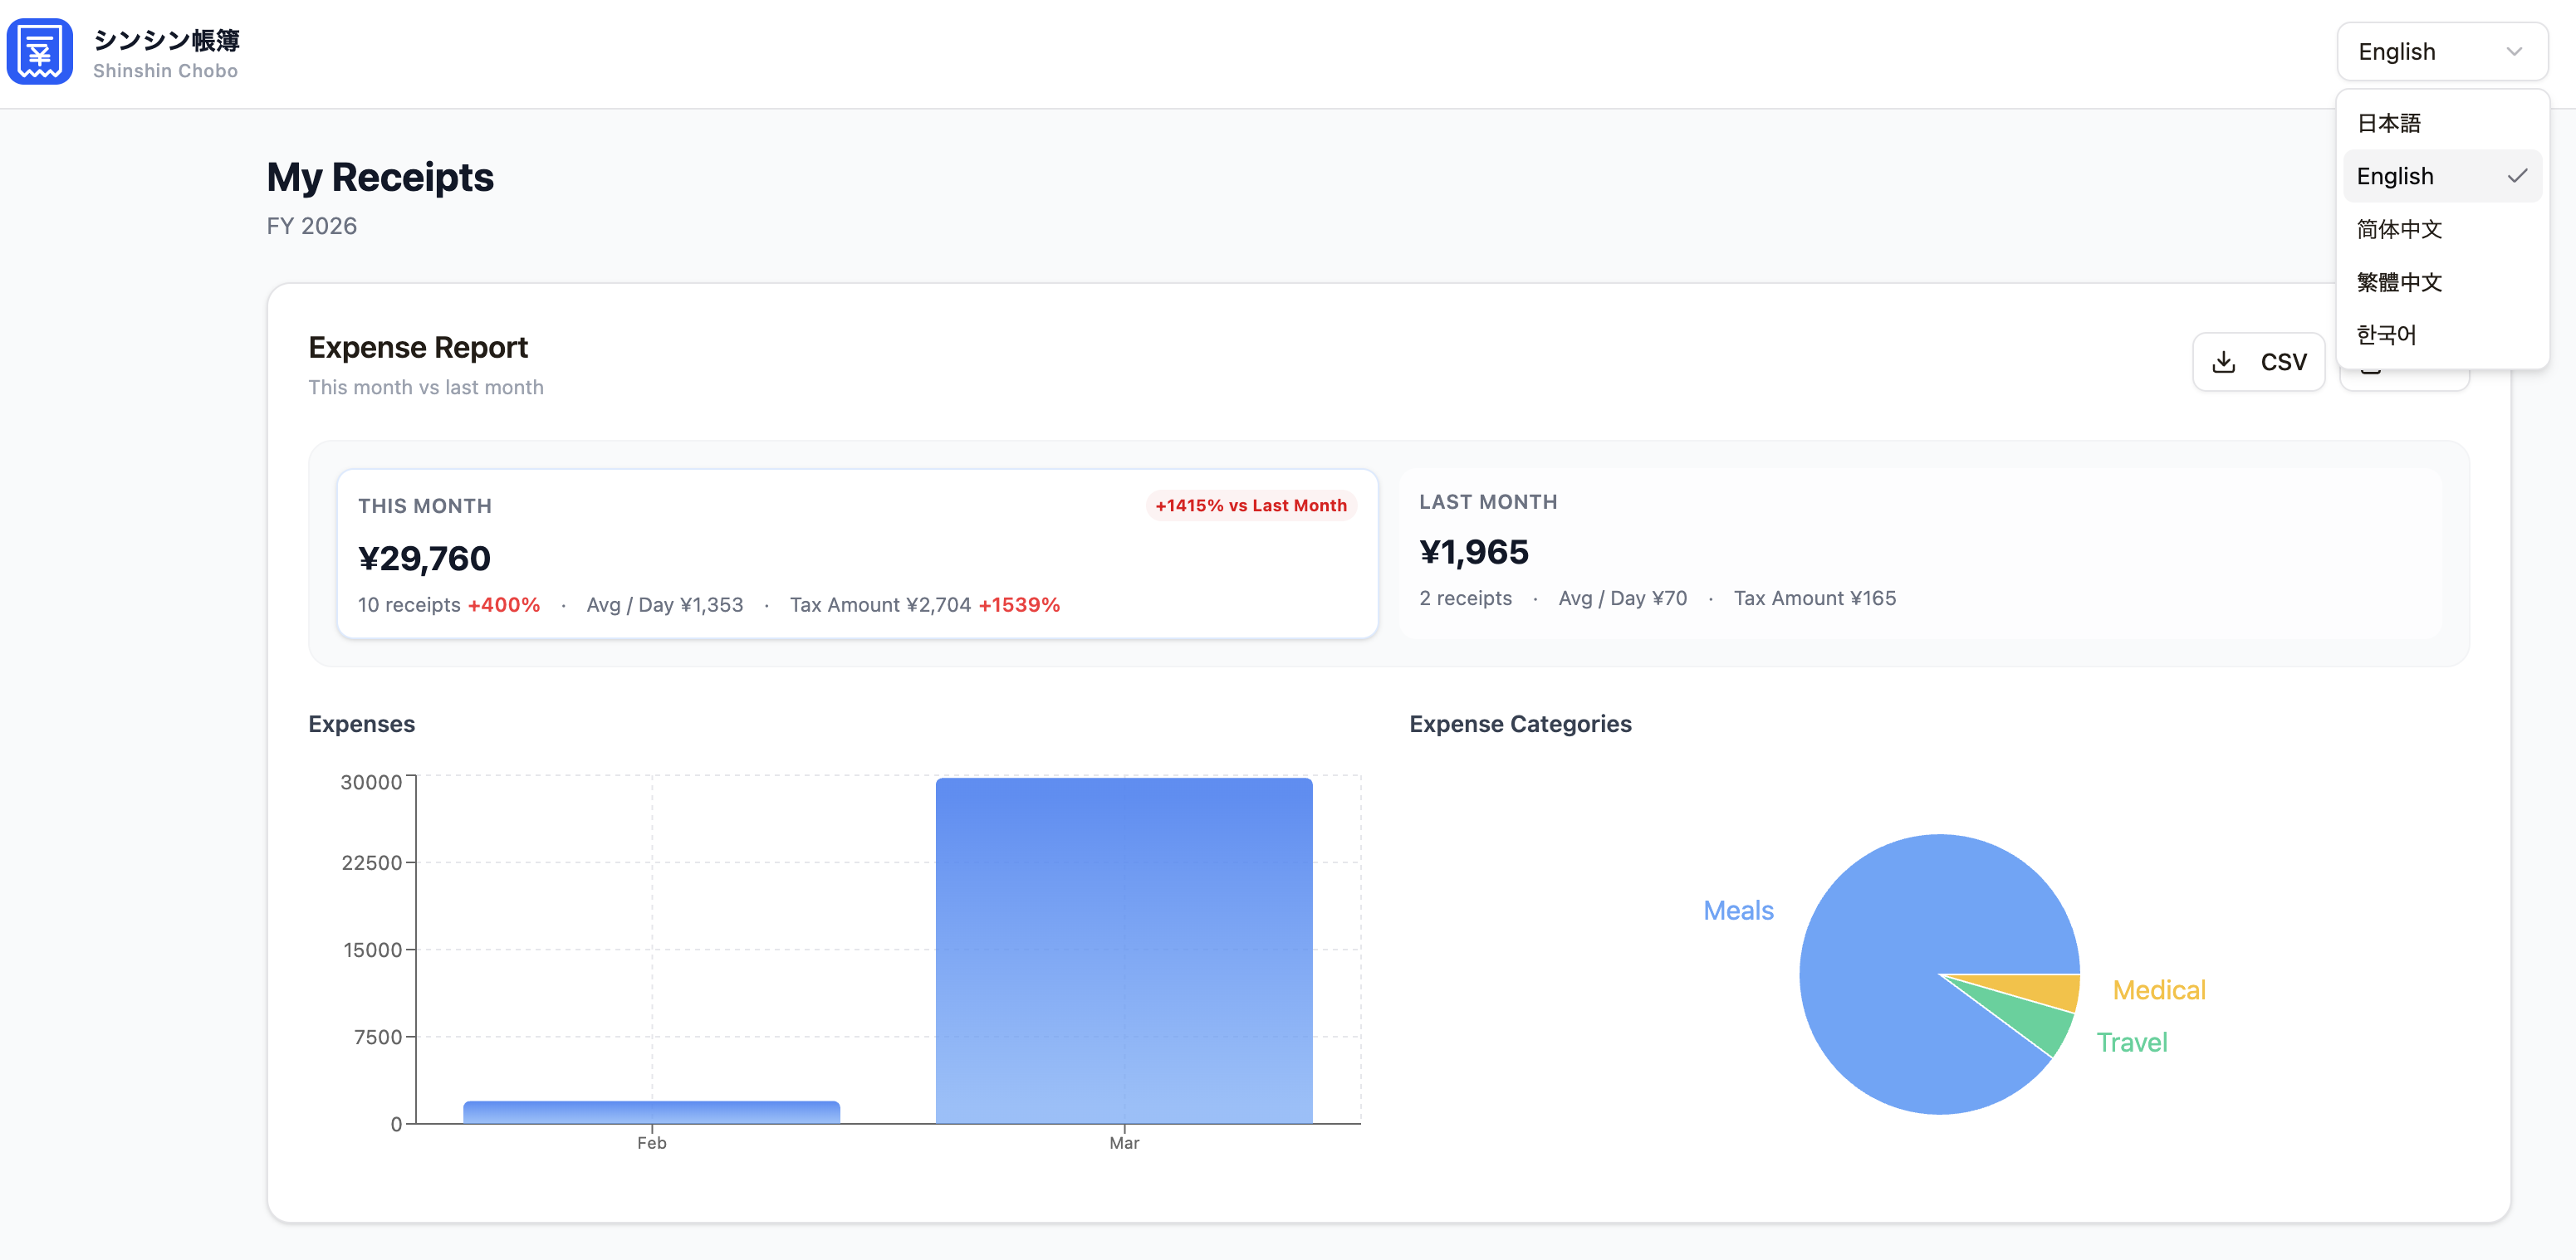This screenshot has height=1260, width=2576.
Task: Click the Shinshin Chobo receipt logo icon
Action: click(40, 52)
